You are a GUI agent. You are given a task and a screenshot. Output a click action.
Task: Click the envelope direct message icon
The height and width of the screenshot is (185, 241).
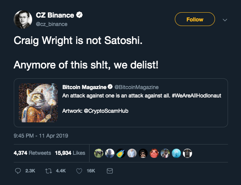[x=110, y=171]
